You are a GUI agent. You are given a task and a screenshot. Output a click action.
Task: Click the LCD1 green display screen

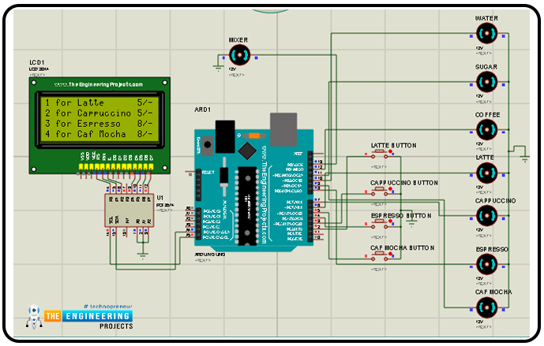coord(100,119)
